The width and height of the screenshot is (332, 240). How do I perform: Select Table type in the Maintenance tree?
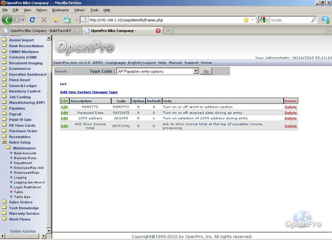[22, 197]
